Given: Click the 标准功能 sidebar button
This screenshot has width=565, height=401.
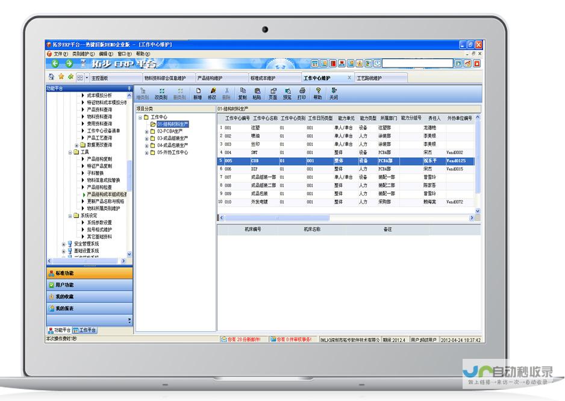Looking at the screenshot, I should click(89, 273).
